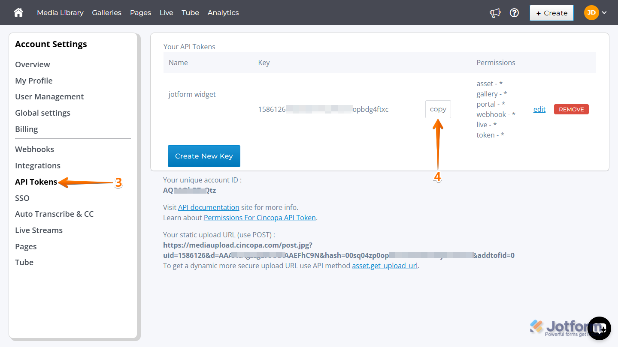Copy the jotform widget API key
The width and height of the screenshot is (618, 347).
[438, 109]
